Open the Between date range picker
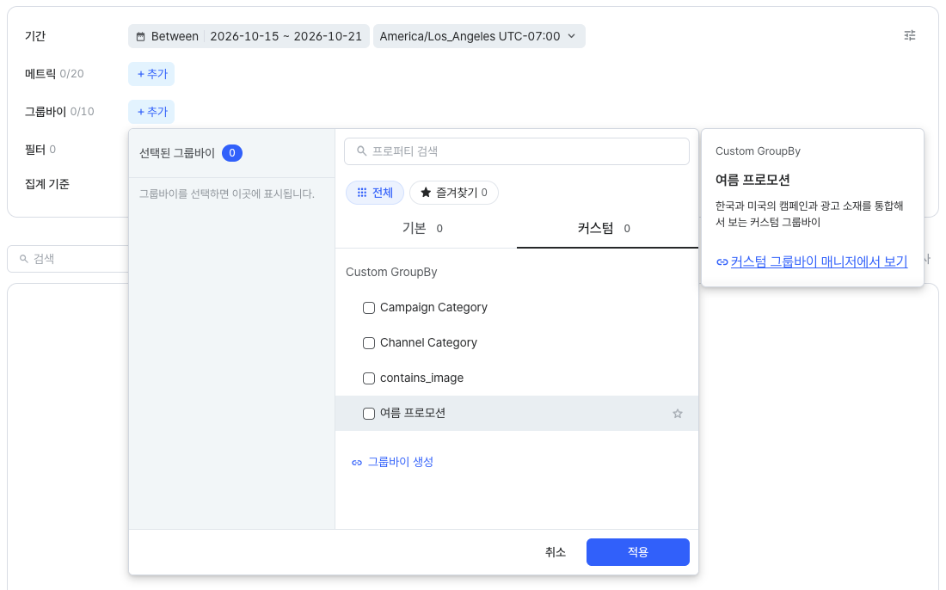 tap(249, 36)
